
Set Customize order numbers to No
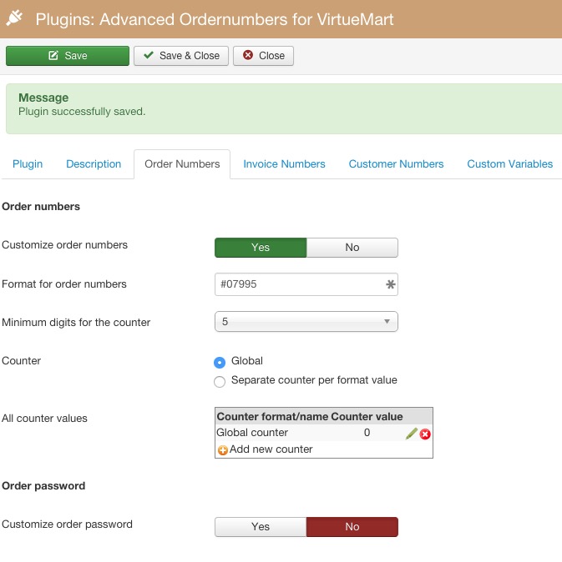coord(352,248)
